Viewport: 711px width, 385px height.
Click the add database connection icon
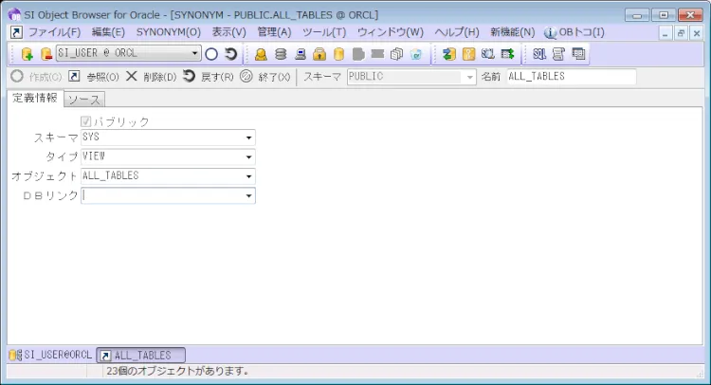coord(27,54)
